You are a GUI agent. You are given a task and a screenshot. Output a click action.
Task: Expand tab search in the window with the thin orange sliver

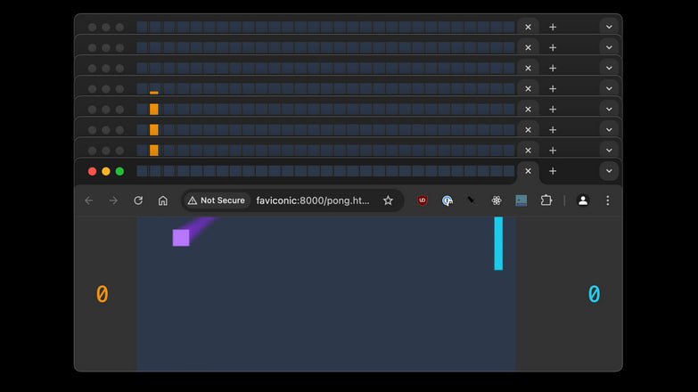609,89
